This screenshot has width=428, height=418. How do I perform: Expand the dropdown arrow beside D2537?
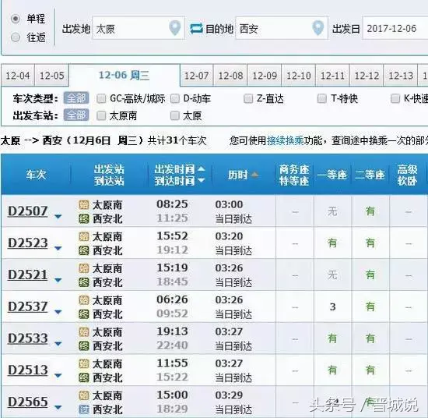58,312
